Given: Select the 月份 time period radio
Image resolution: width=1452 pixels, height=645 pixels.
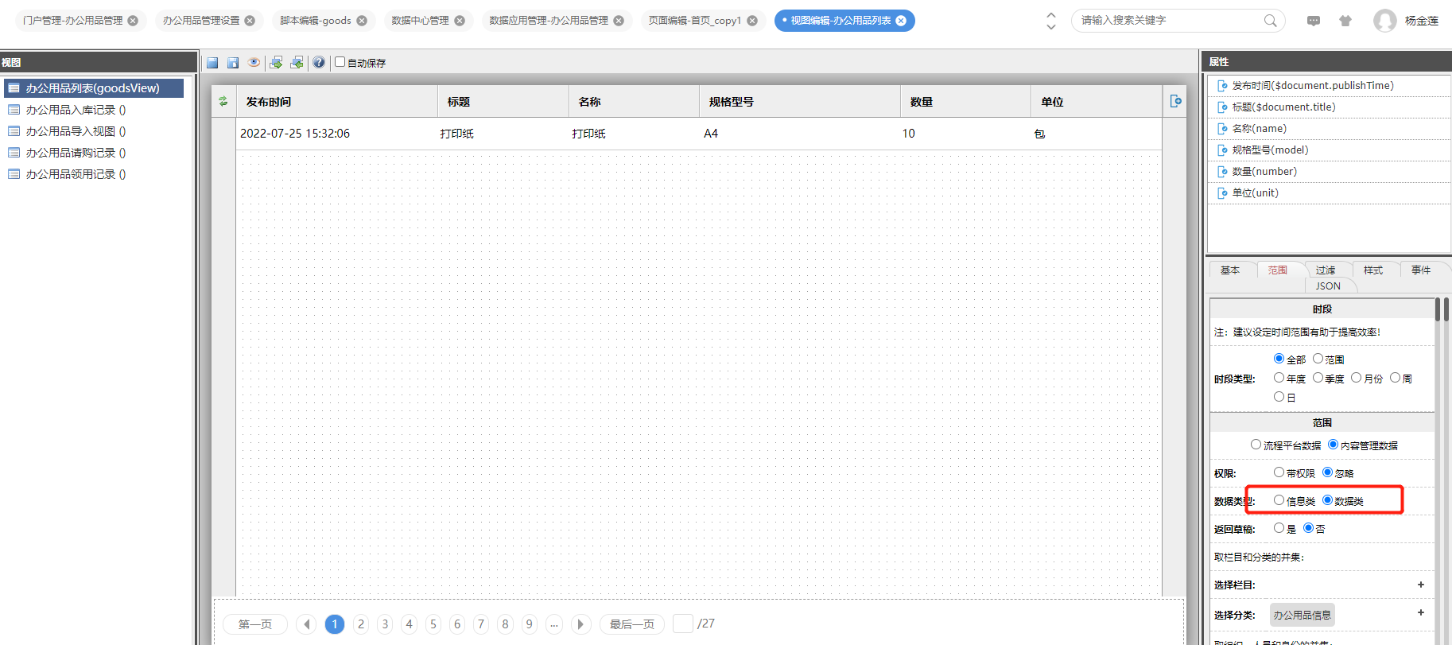Looking at the screenshot, I should click(x=1357, y=378).
